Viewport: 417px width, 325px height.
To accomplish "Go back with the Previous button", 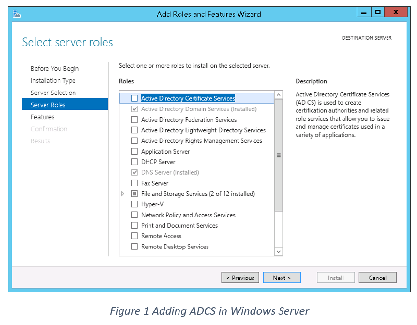I will (240, 278).
